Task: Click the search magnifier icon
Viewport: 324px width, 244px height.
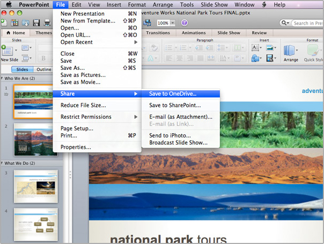Action: [x=284, y=23]
